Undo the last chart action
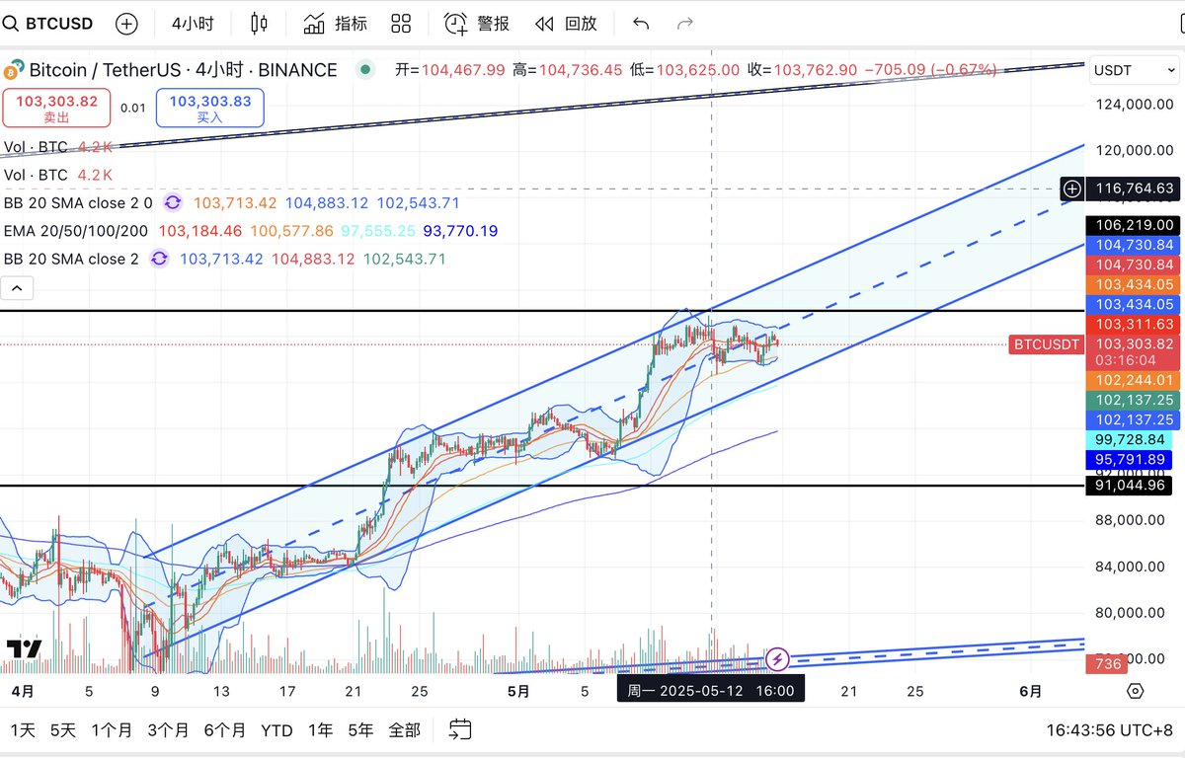Screen dimensions: 1185x758 pyautogui.click(x=641, y=23)
